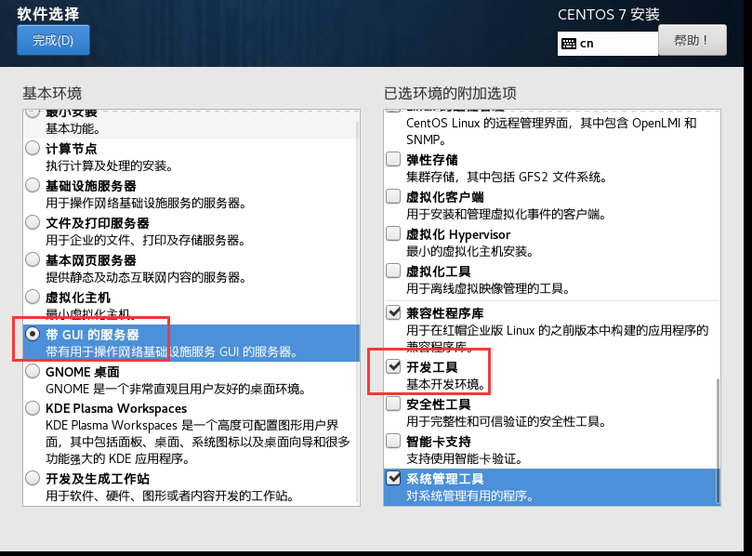Click text 提供静态及动态互联网内容的服务器。
Image resolution: width=752 pixels, height=556 pixels.
pos(146,278)
